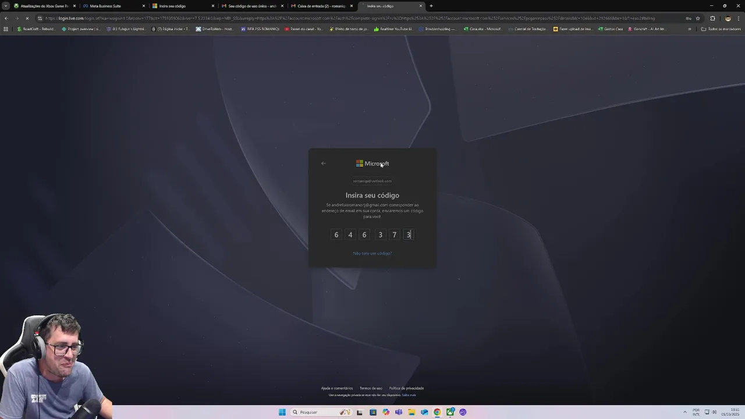This screenshot has width=745, height=419.
Task: Click the last code digit box
Action: click(x=409, y=235)
